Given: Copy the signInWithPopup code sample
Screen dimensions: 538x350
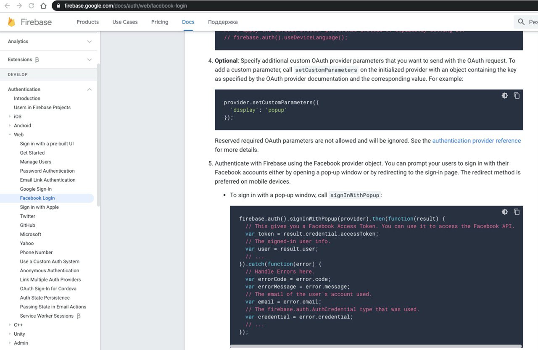Looking at the screenshot, I should pos(517,212).
